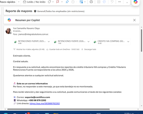The width and height of the screenshot is (143, 114).
Task: Click sender name Yuri Samantha Navarro Olaya
Action: [x=26, y=28]
